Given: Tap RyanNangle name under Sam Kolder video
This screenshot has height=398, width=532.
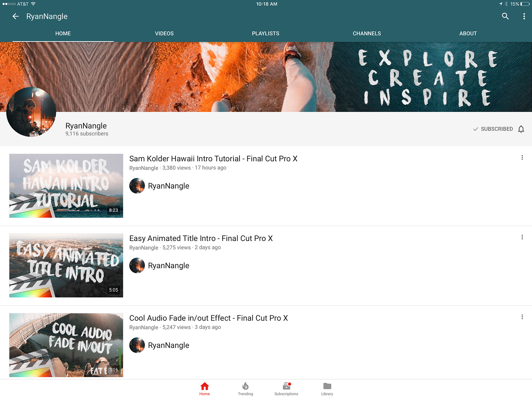Looking at the screenshot, I should point(169,186).
